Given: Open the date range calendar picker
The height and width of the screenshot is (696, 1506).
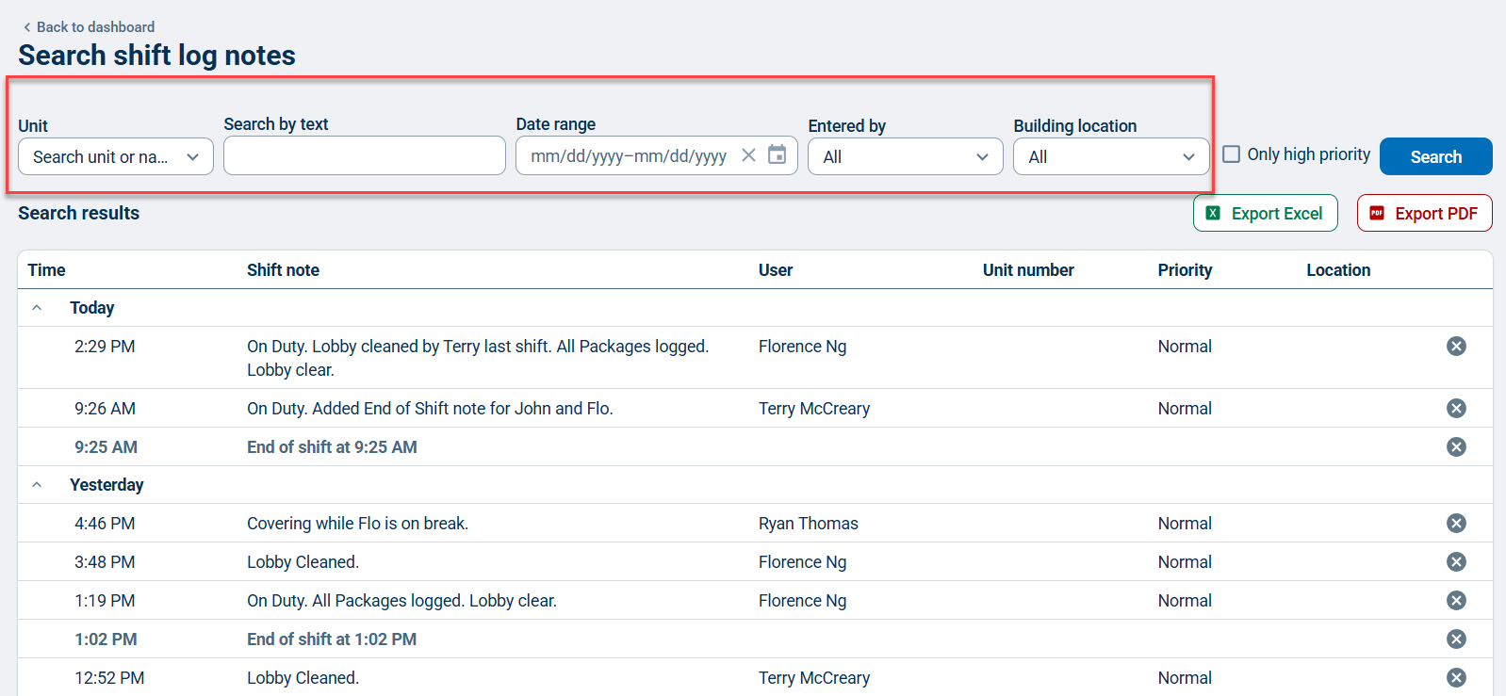Looking at the screenshot, I should click(777, 155).
